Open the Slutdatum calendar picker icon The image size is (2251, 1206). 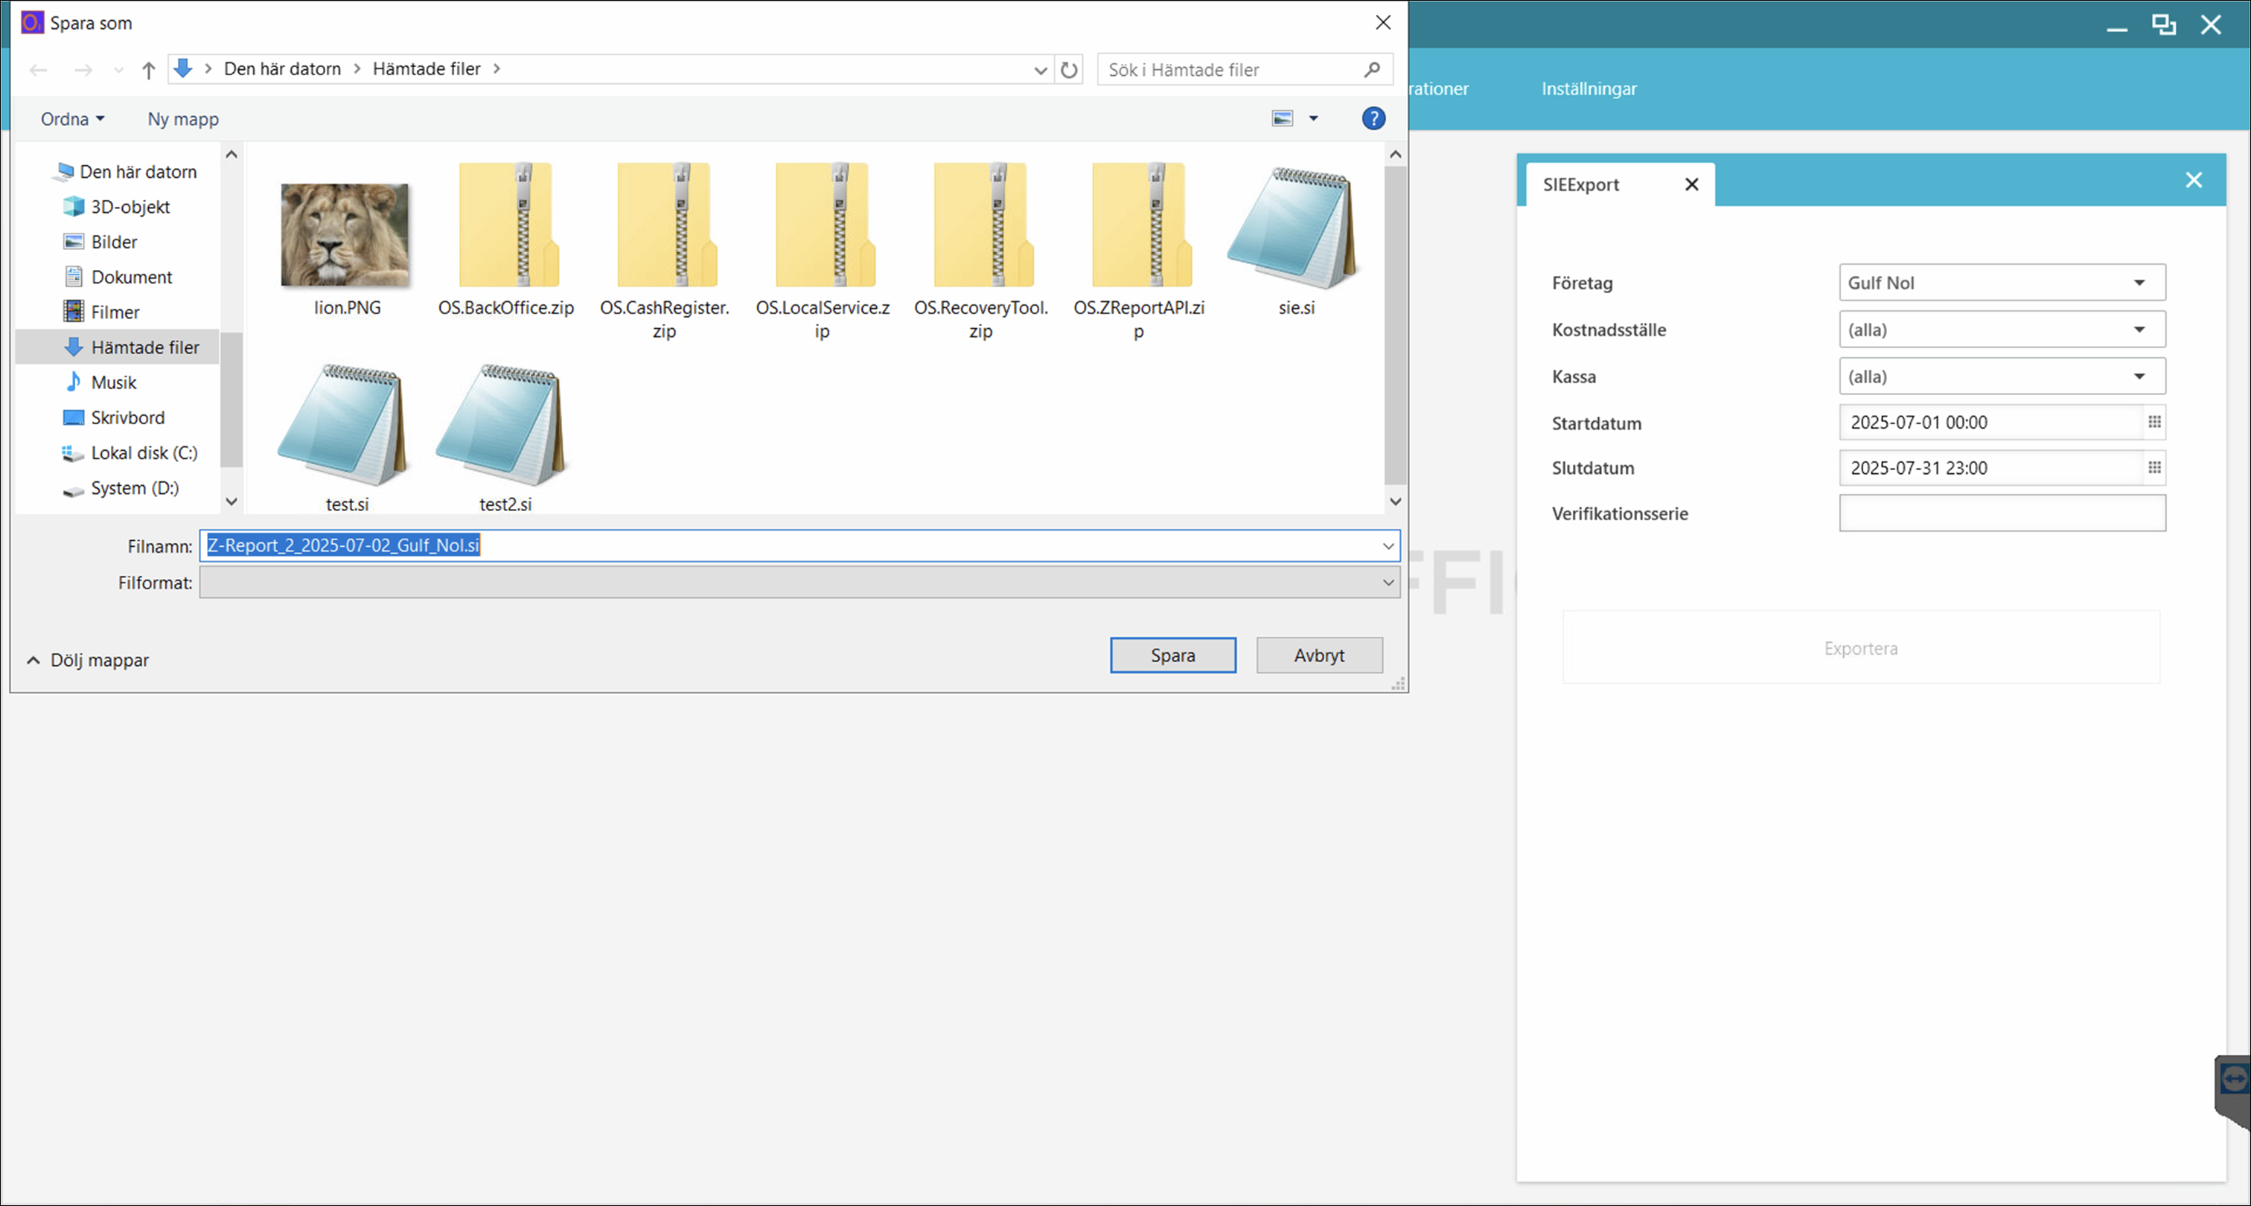[2155, 467]
